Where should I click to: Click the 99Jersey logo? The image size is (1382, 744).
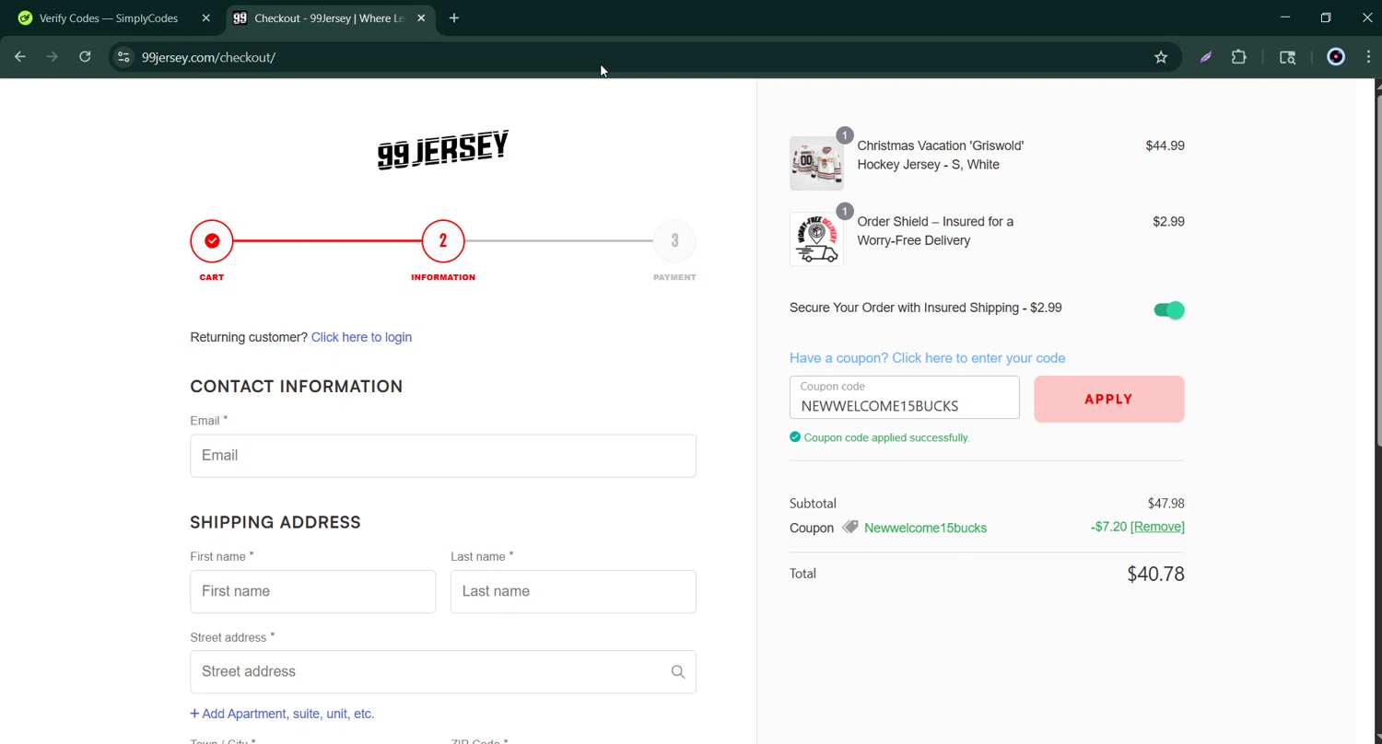tap(443, 149)
